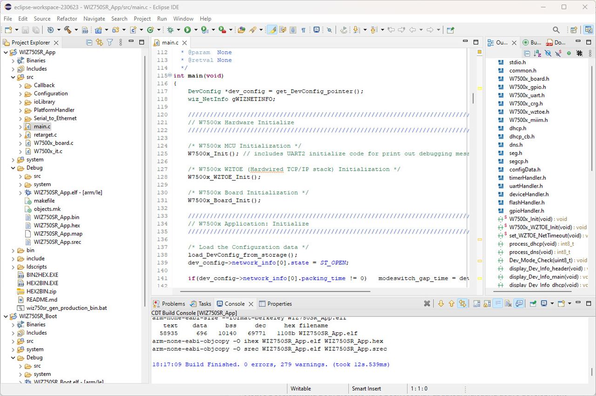Click the Build hammer icon in toolbar
The width and height of the screenshot is (596, 396).
tap(68, 30)
